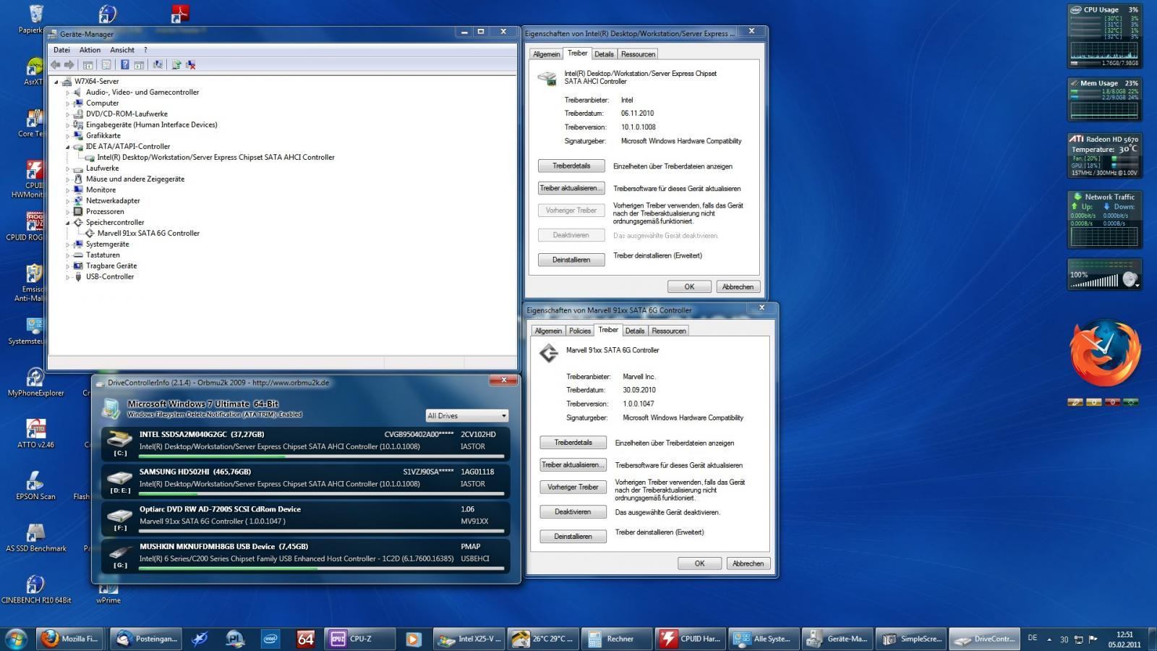Collapse Speichercontroller tree node
This screenshot has width=1157, height=651.
(x=68, y=223)
